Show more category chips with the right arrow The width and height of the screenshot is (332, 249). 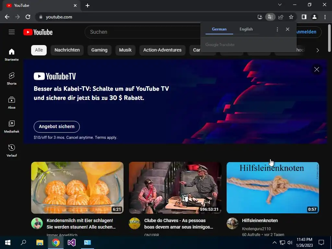pyautogui.click(x=318, y=50)
